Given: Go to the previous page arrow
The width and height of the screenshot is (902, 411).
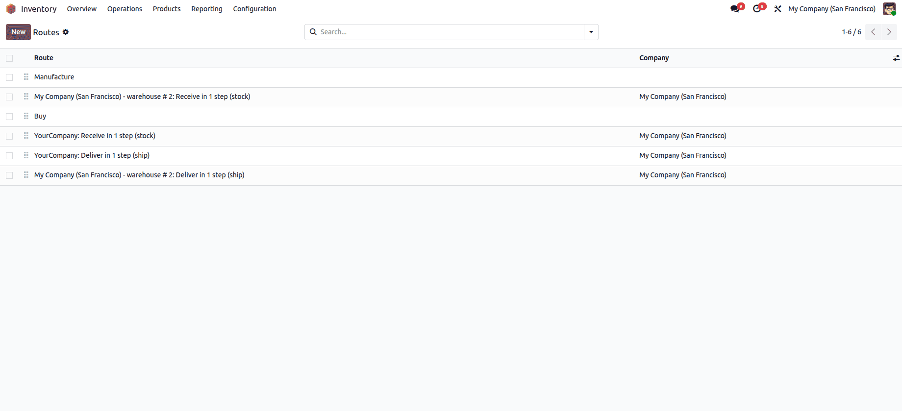Looking at the screenshot, I should (x=873, y=32).
